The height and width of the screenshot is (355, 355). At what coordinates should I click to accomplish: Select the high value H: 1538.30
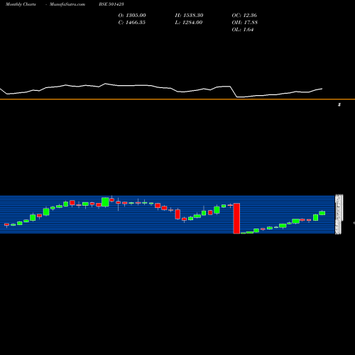(189, 16)
